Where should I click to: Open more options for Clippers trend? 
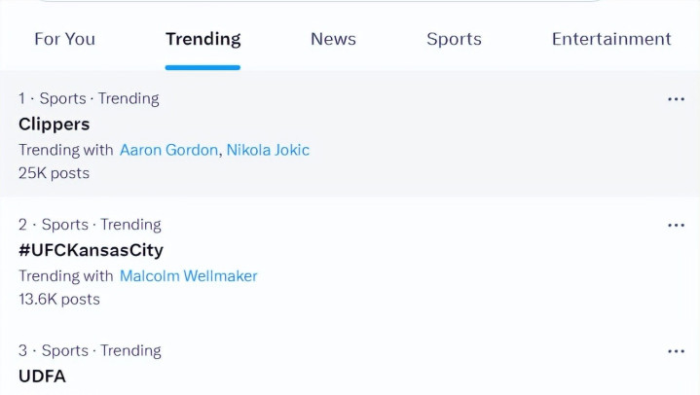click(676, 99)
